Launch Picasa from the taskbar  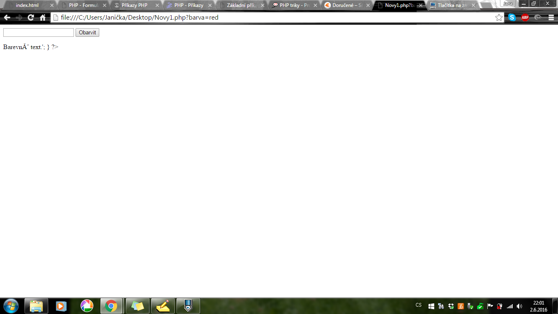(x=87, y=306)
